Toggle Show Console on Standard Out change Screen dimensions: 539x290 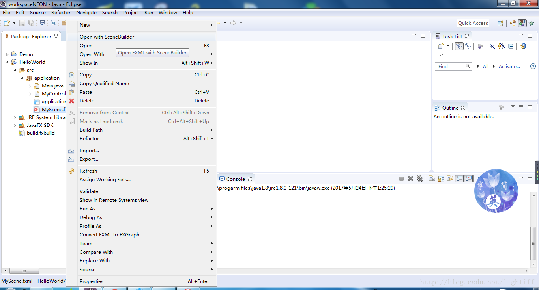(x=459, y=178)
